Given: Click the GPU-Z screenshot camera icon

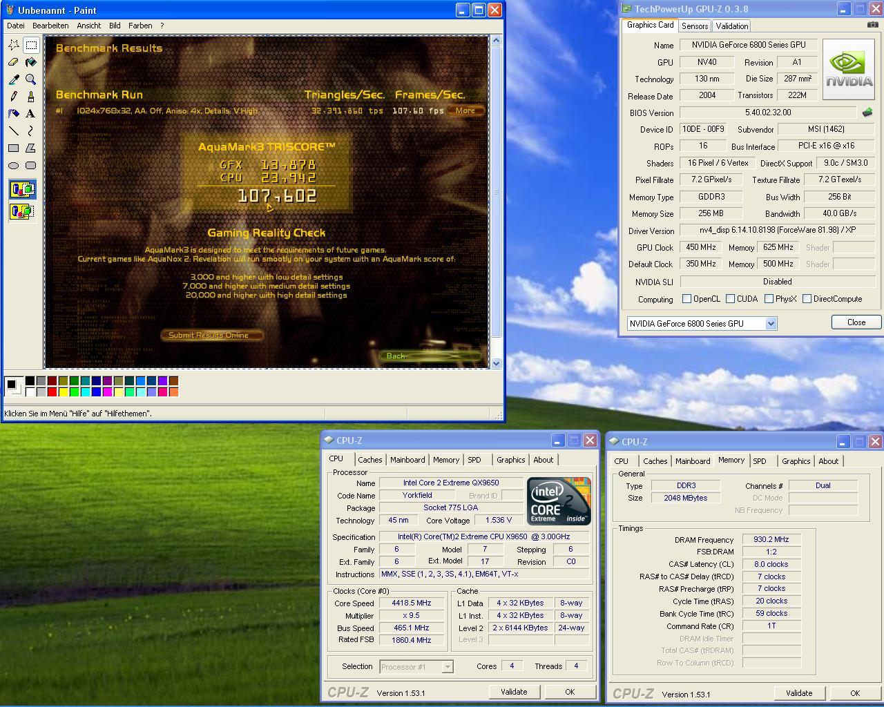Looking at the screenshot, I should coord(873,25).
